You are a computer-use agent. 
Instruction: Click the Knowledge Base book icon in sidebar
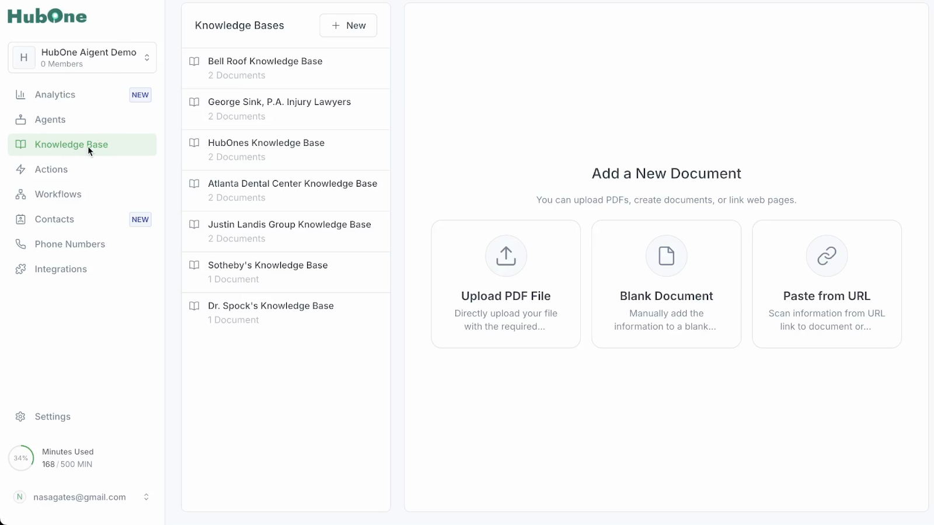[20, 145]
